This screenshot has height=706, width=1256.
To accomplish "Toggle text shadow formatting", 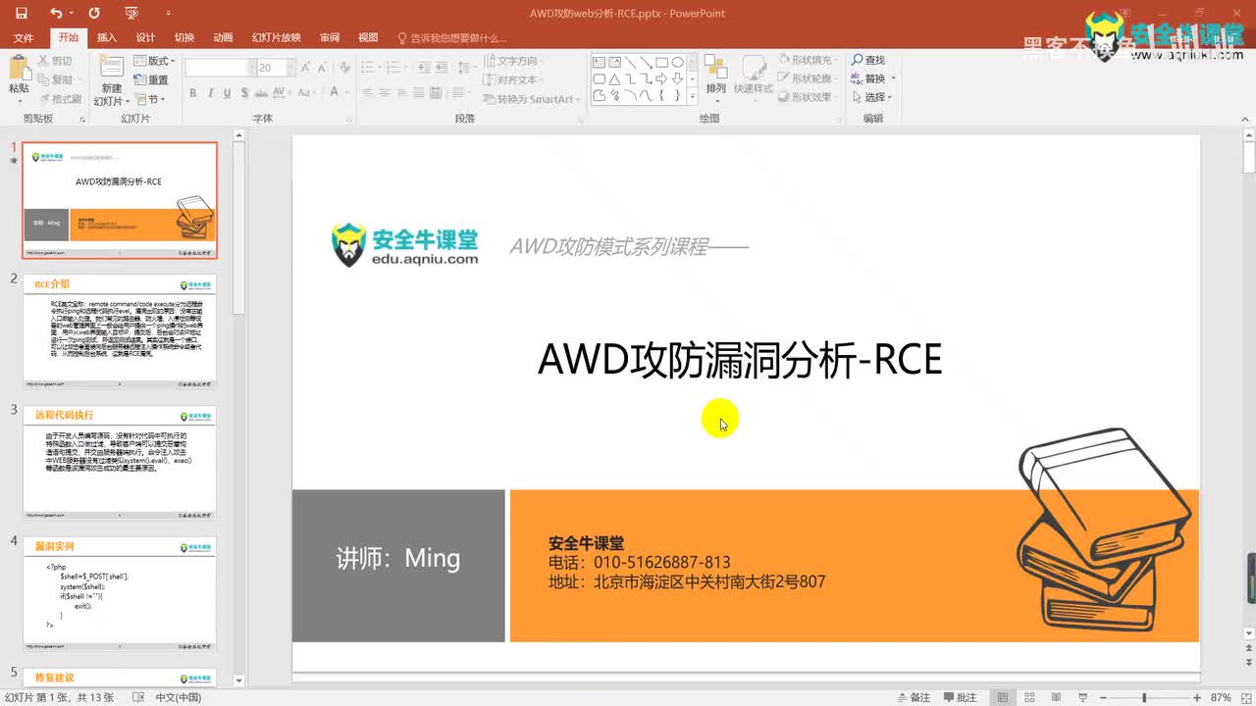I will 245,92.
